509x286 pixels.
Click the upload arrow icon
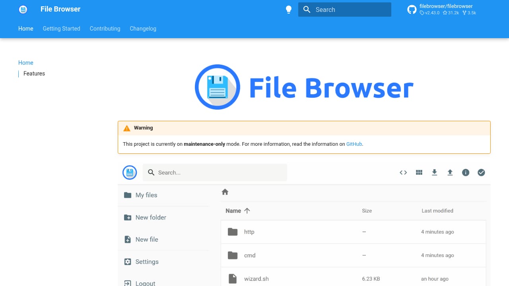click(x=450, y=172)
